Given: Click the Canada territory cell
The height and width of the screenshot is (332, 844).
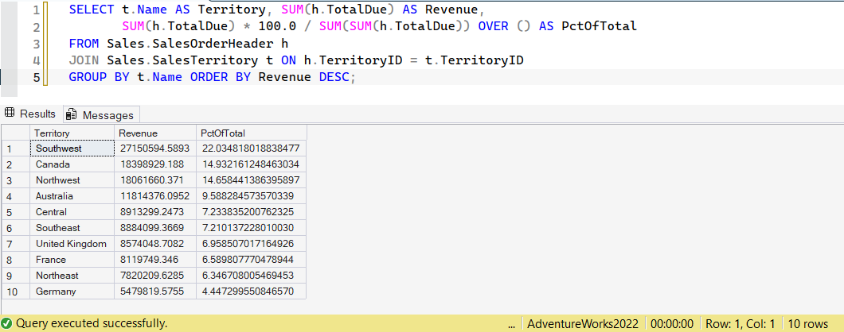Looking at the screenshot, I should 72,164.
